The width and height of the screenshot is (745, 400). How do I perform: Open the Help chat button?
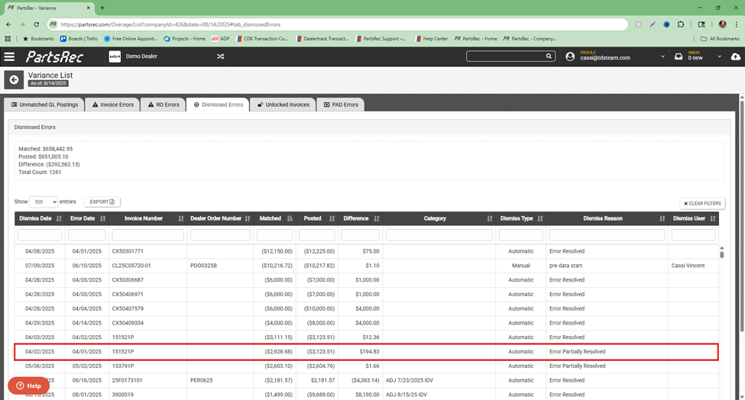tap(28, 385)
